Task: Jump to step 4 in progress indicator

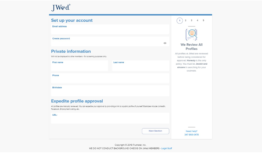Action: [x=198, y=20]
